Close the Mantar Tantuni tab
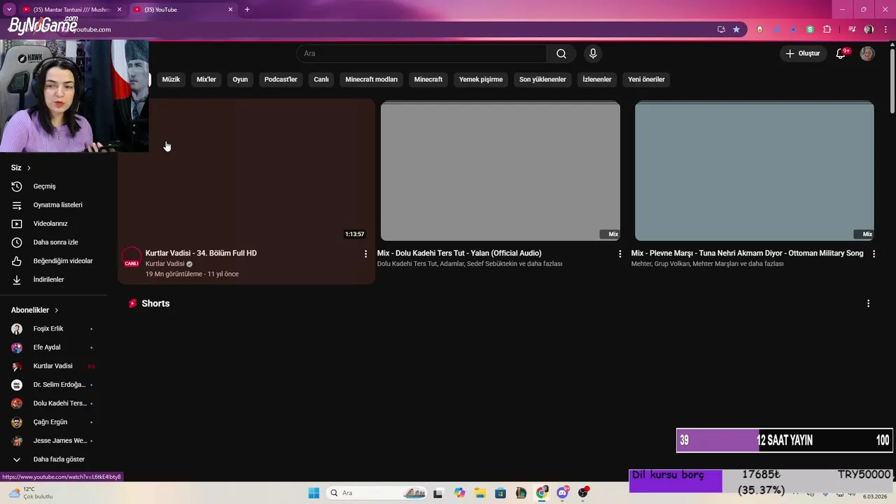Image resolution: width=896 pixels, height=504 pixels. click(119, 10)
